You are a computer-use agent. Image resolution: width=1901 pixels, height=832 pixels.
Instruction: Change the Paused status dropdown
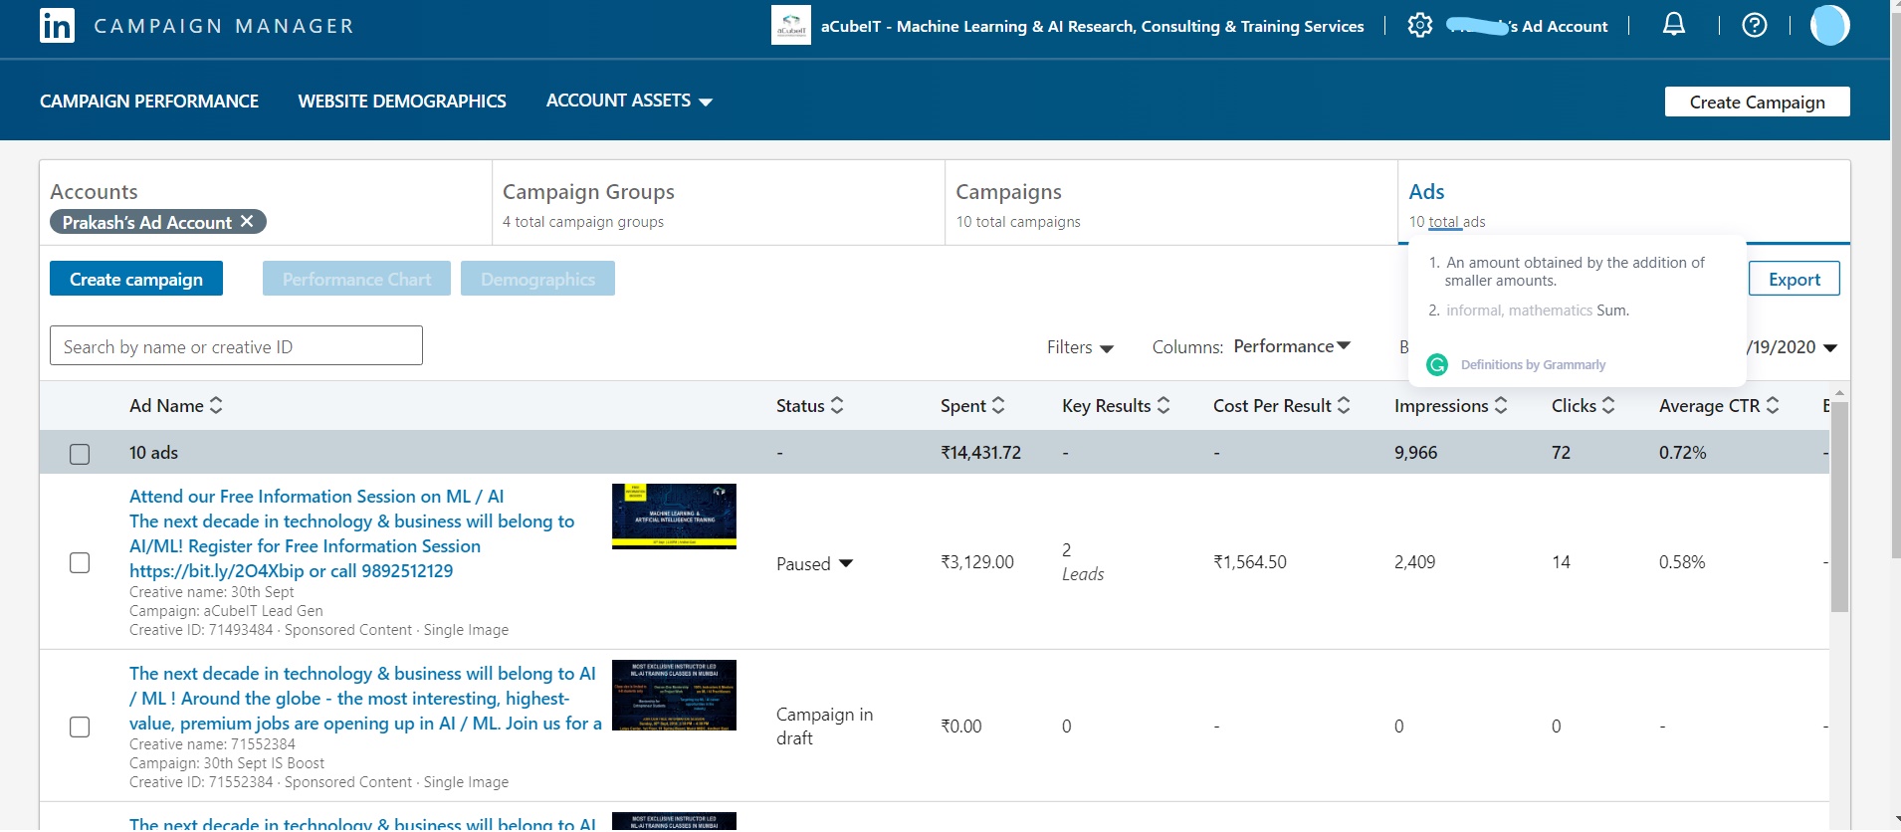[815, 563]
